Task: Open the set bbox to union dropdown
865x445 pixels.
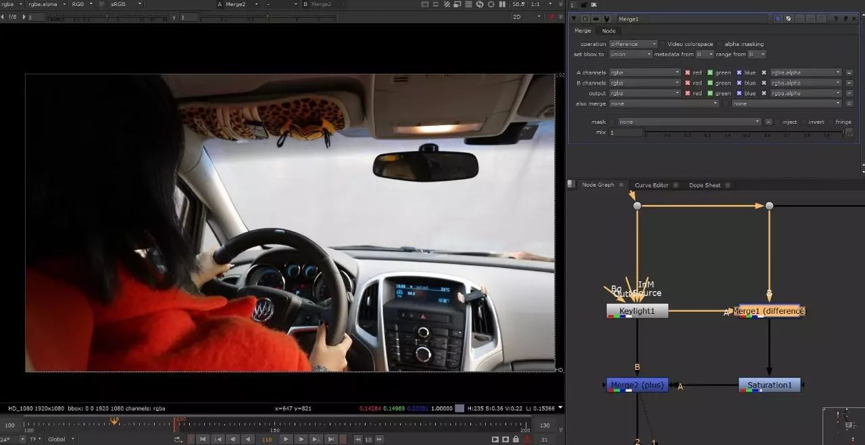Action: tap(631, 54)
